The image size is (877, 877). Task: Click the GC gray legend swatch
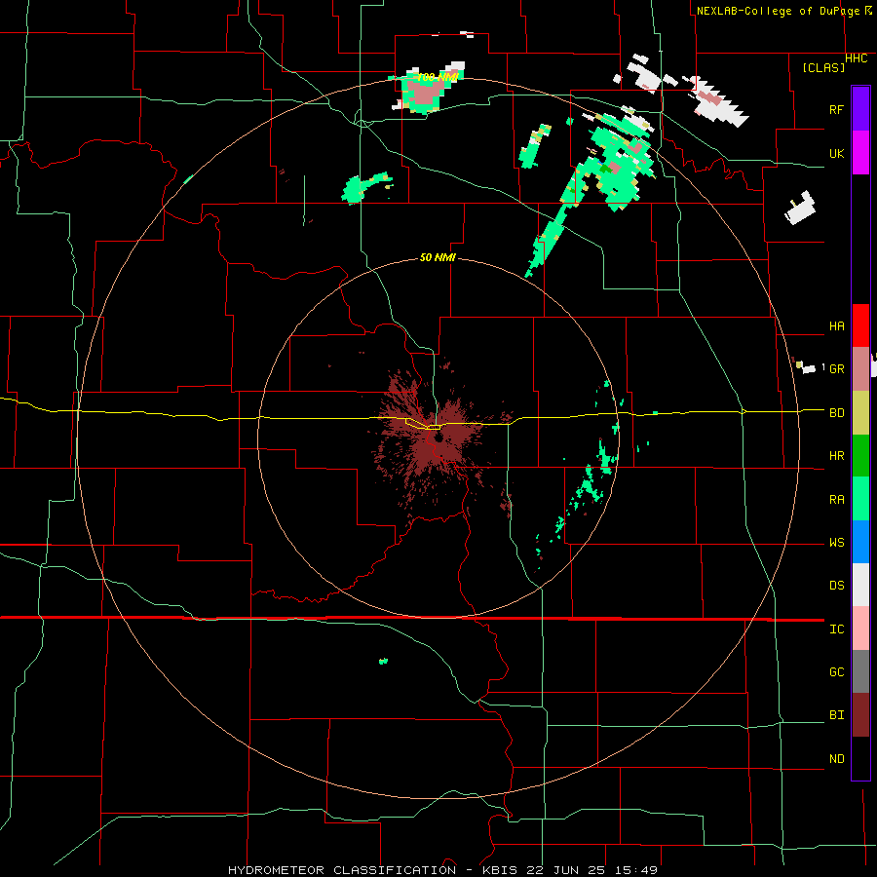point(860,671)
